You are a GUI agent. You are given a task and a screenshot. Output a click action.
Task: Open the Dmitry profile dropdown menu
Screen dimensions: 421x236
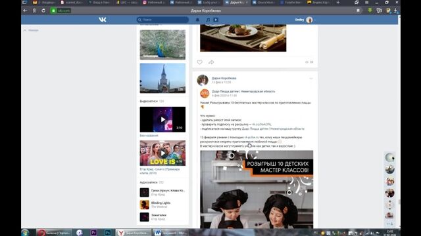pos(305,20)
